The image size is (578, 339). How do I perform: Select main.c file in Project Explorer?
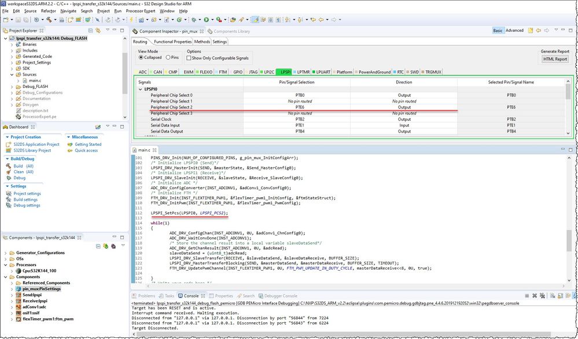[x=35, y=80]
